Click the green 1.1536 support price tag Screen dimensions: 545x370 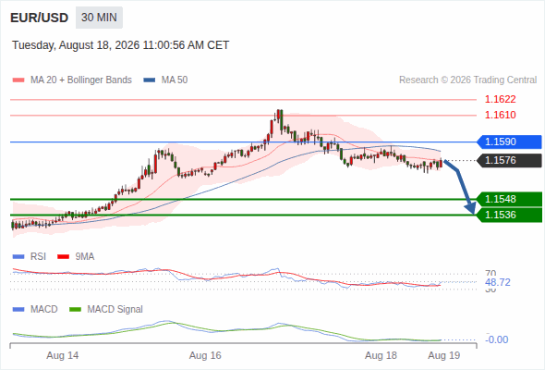[x=509, y=215]
